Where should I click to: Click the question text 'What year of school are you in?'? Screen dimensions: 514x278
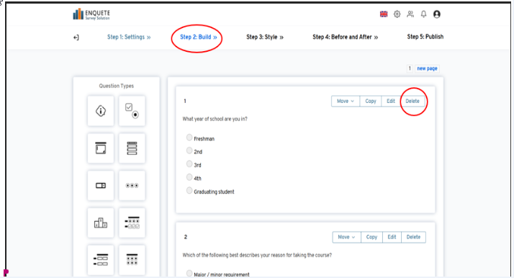[215, 119]
